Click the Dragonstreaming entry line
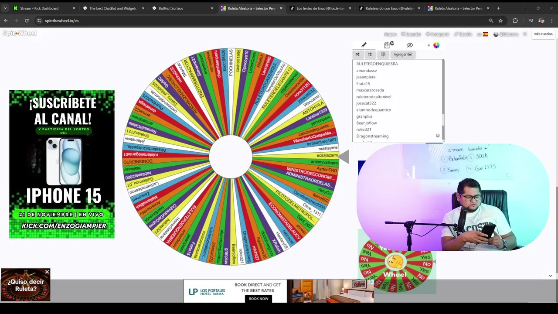Viewport: 558px width, 314px height. pos(372,136)
